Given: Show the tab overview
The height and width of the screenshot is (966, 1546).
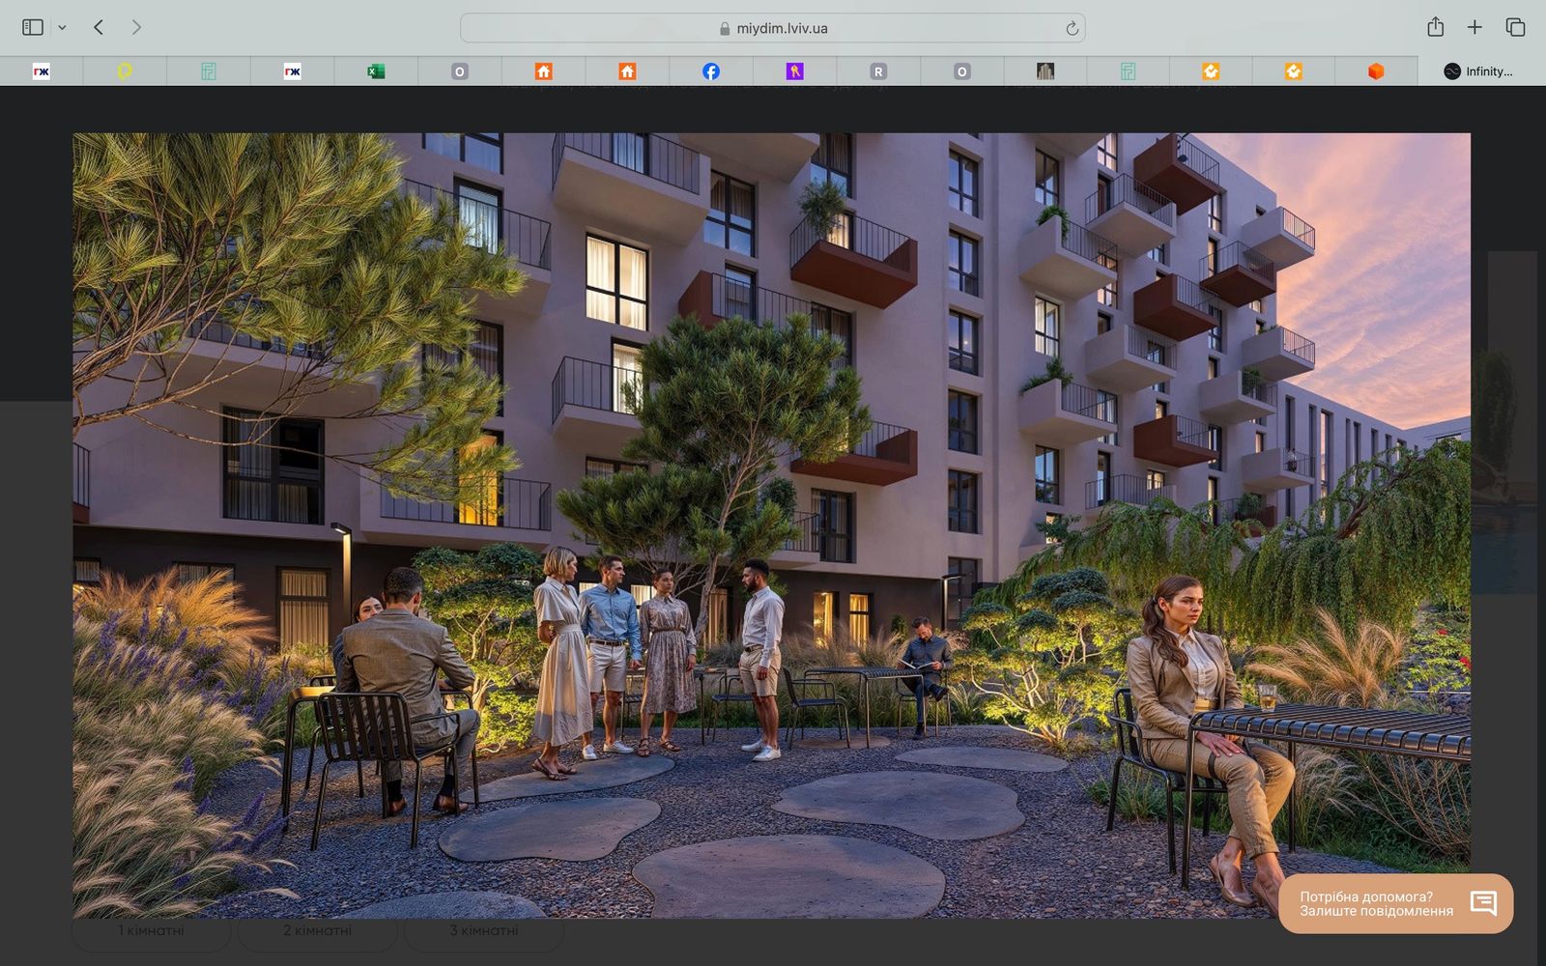Looking at the screenshot, I should (1515, 27).
